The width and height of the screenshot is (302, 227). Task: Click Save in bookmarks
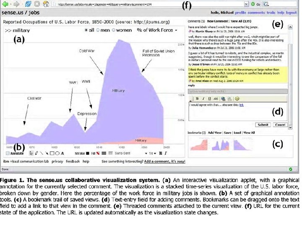tap(227, 132)
